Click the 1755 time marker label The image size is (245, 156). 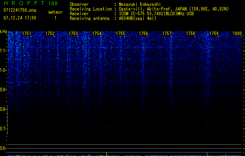tap(120, 34)
